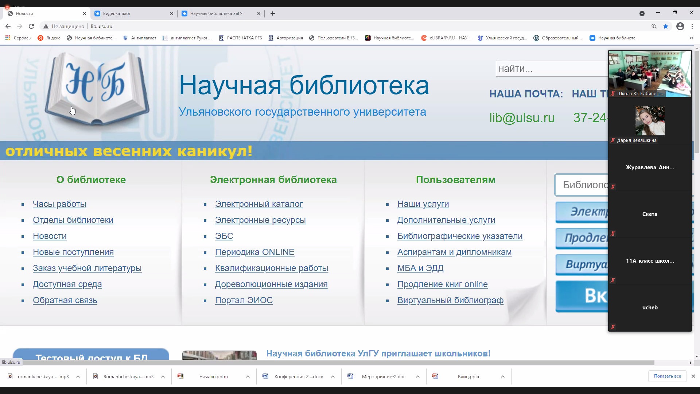Go back with browser back arrow

click(8, 26)
